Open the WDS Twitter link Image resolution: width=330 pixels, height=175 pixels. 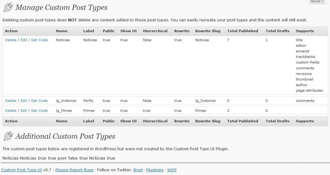tap(172, 170)
